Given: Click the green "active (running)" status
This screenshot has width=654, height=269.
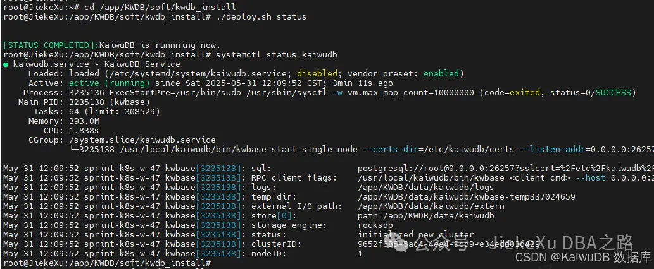Looking at the screenshot, I should 110,83.
